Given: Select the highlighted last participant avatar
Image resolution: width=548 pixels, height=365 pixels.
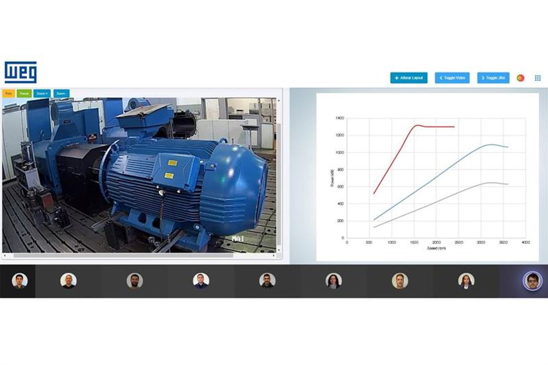Looking at the screenshot, I should (532, 281).
